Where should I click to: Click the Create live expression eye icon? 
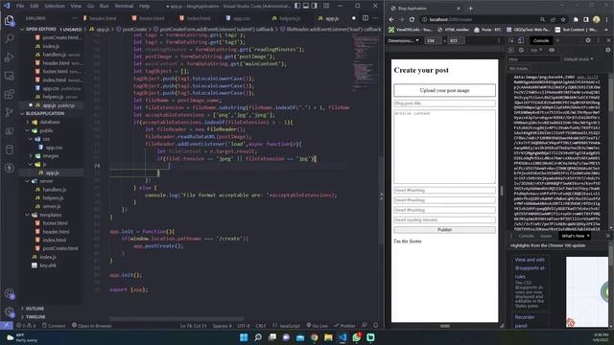coord(552,50)
